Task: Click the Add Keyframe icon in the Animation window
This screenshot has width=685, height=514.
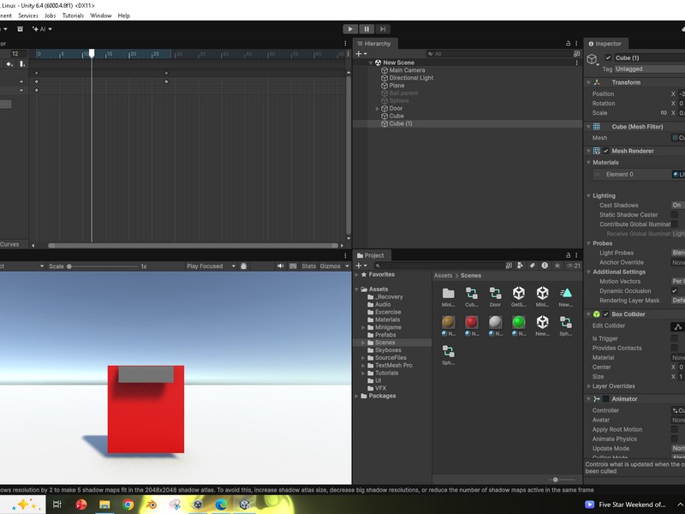Action: click(x=9, y=63)
